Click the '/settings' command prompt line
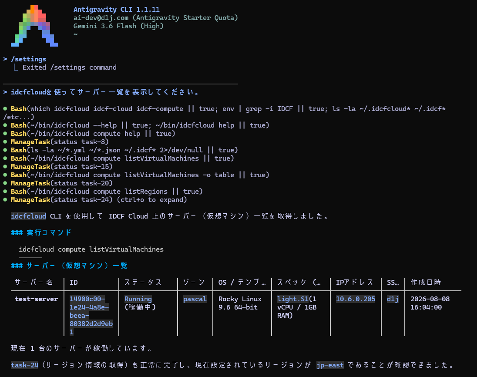This screenshot has height=377, width=477. tap(25, 59)
